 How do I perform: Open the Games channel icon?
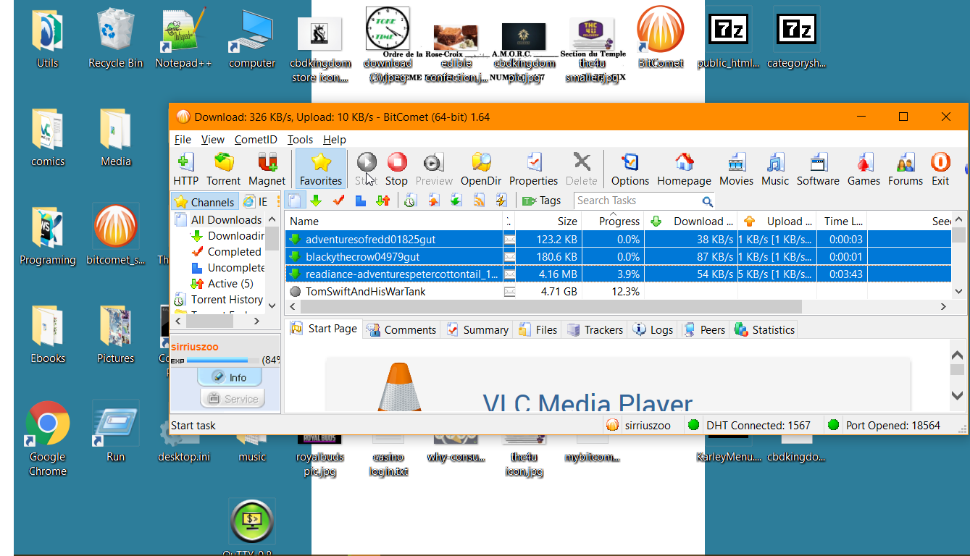[x=864, y=169]
